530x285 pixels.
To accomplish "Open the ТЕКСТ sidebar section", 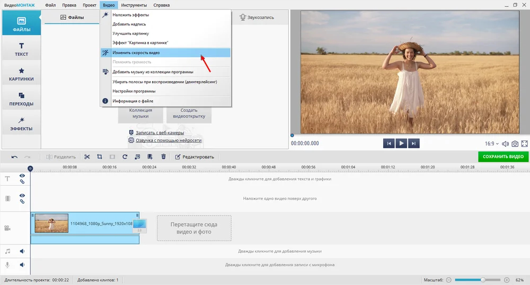I will tap(21, 49).
